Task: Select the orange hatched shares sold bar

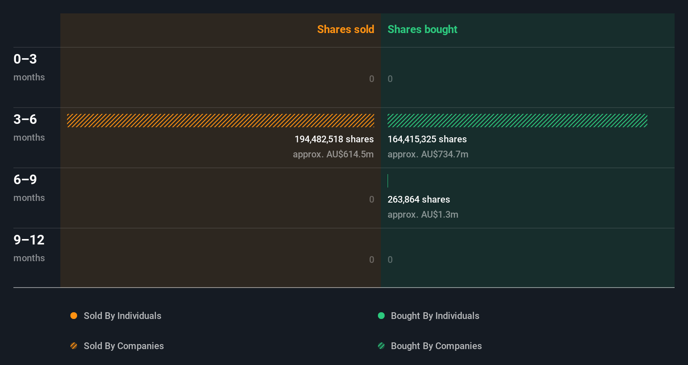Action: 220,121
